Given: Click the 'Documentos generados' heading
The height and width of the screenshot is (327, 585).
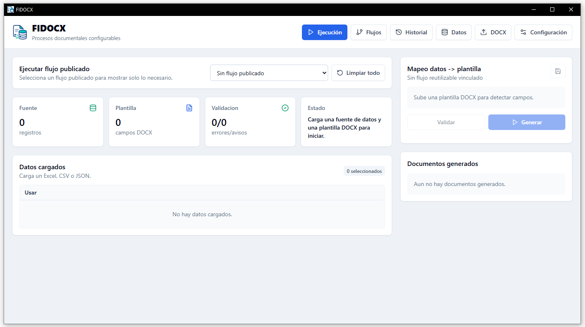Looking at the screenshot, I should click(x=442, y=163).
